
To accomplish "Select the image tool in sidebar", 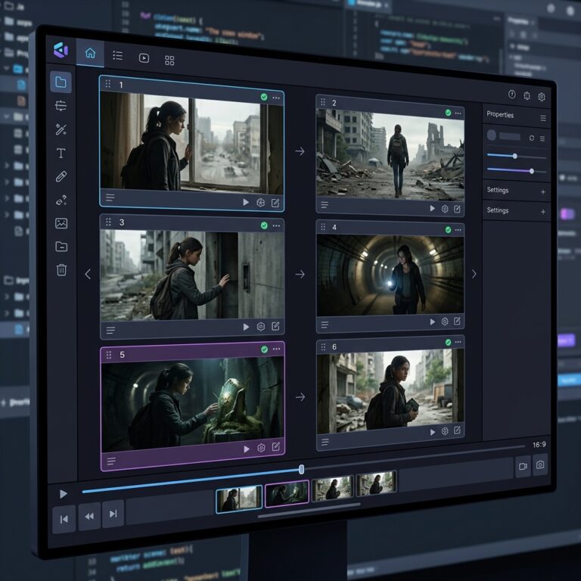I will pos(61,223).
